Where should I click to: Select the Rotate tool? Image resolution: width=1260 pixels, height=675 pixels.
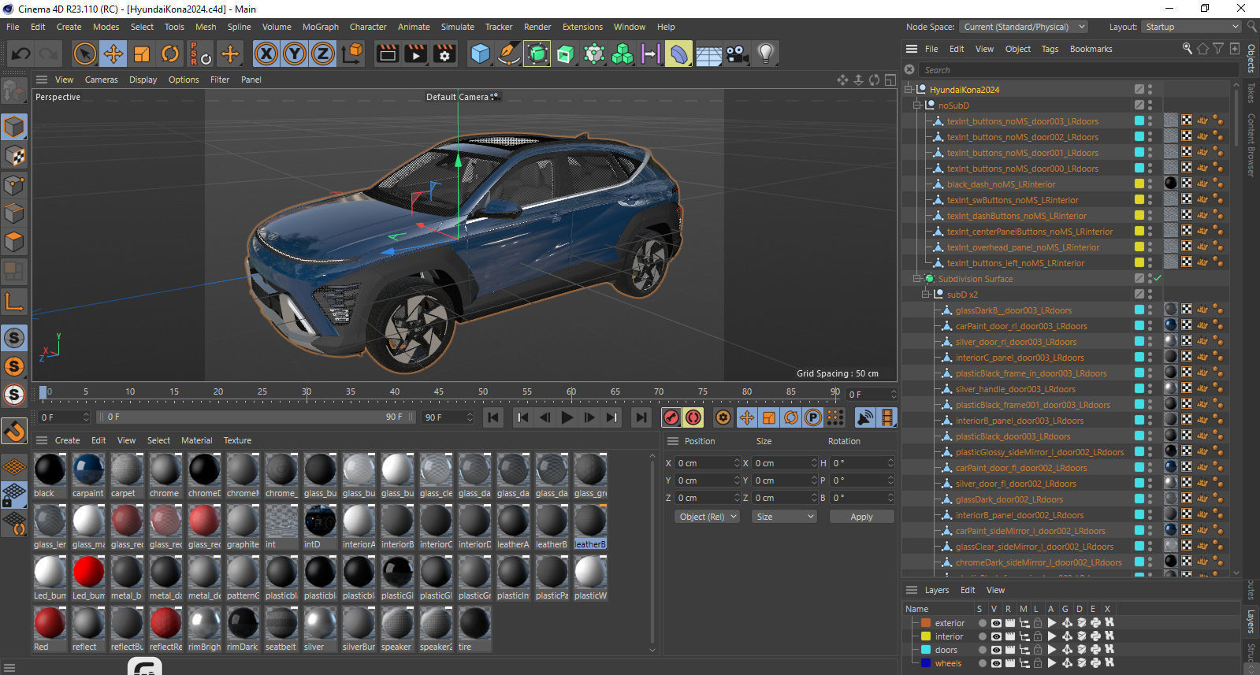coord(170,54)
